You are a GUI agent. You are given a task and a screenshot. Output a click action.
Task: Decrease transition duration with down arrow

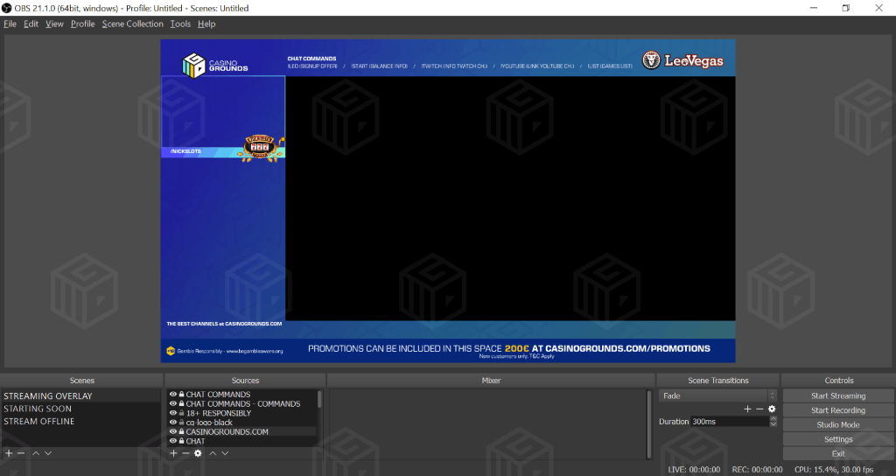click(773, 424)
